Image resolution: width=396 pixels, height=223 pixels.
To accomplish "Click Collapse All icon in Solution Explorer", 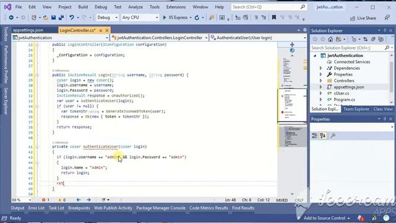I will (x=373, y=39).
